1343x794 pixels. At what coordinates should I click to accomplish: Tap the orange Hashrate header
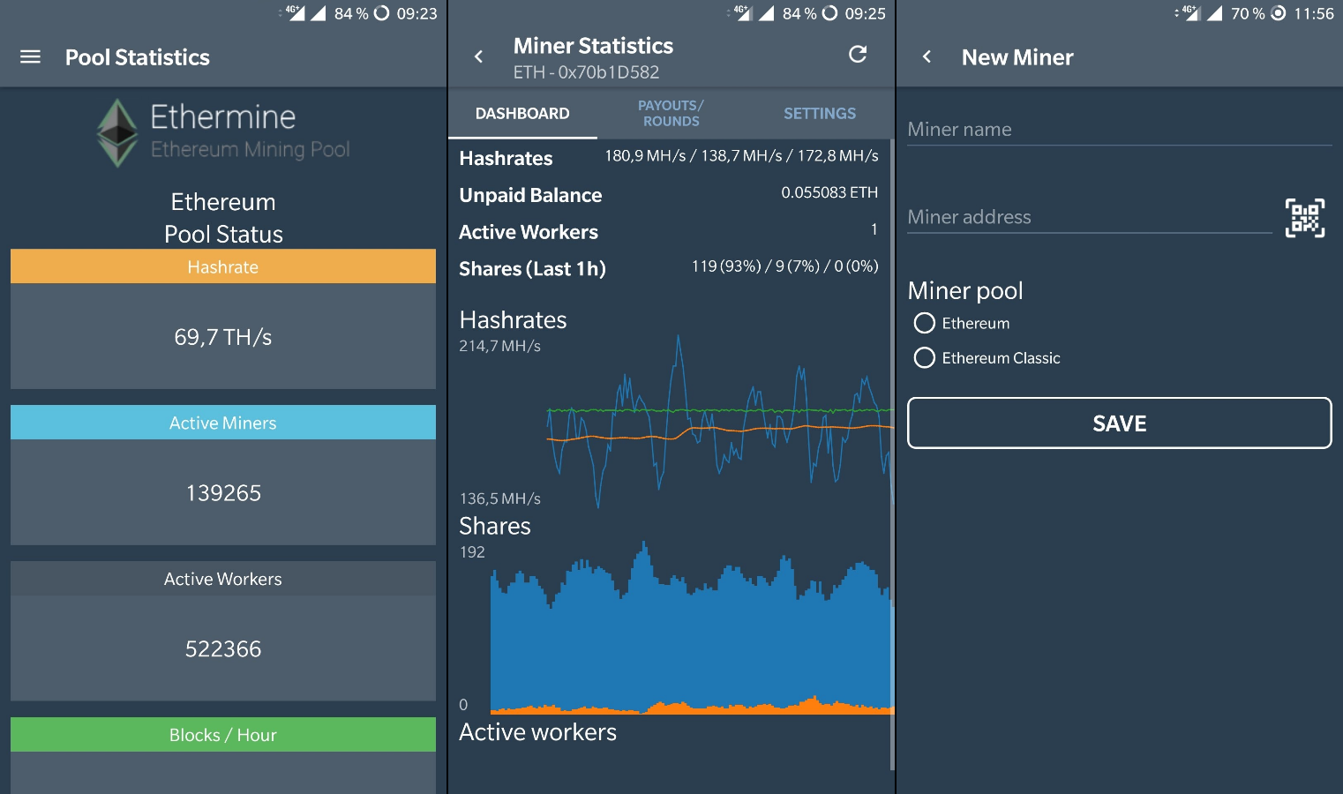(223, 266)
